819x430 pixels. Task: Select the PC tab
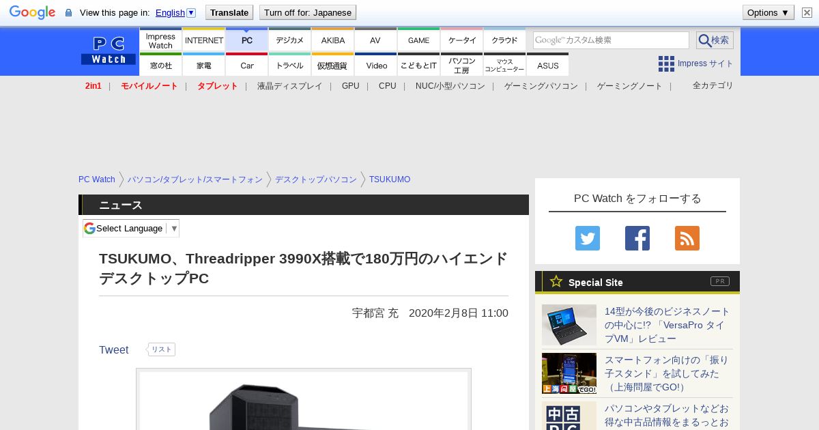pos(247,40)
